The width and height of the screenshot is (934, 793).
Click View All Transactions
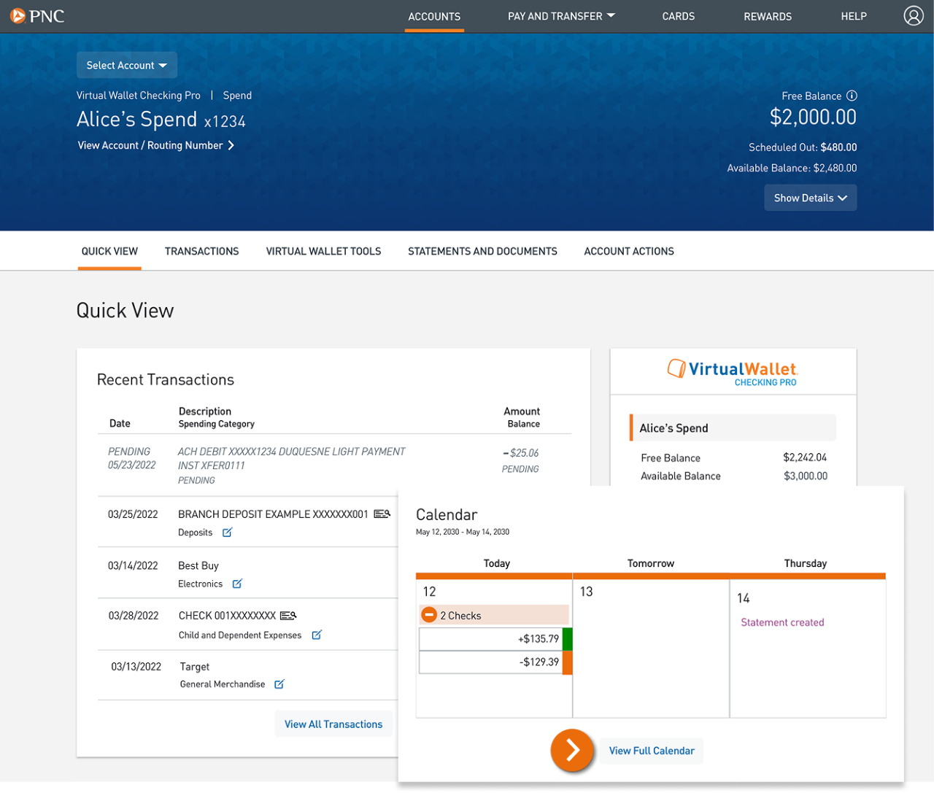(333, 724)
